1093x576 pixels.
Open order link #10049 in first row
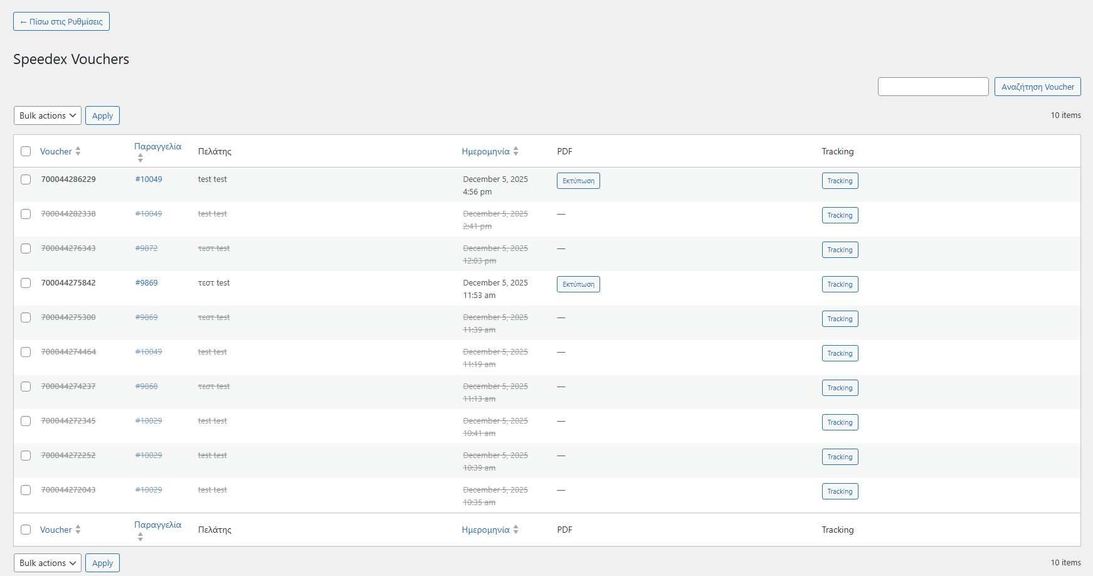pos(149,179)
